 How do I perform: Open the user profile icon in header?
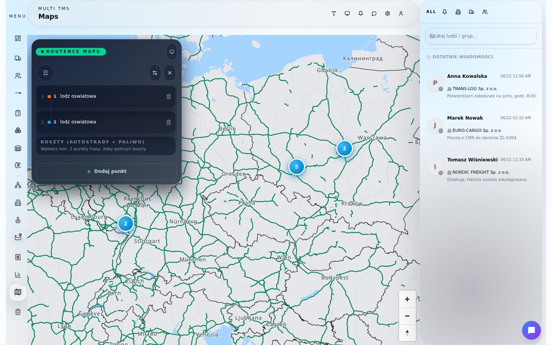[x=401, y=13]
